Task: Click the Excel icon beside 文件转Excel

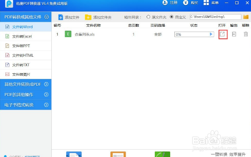Action: coord(7,36)
